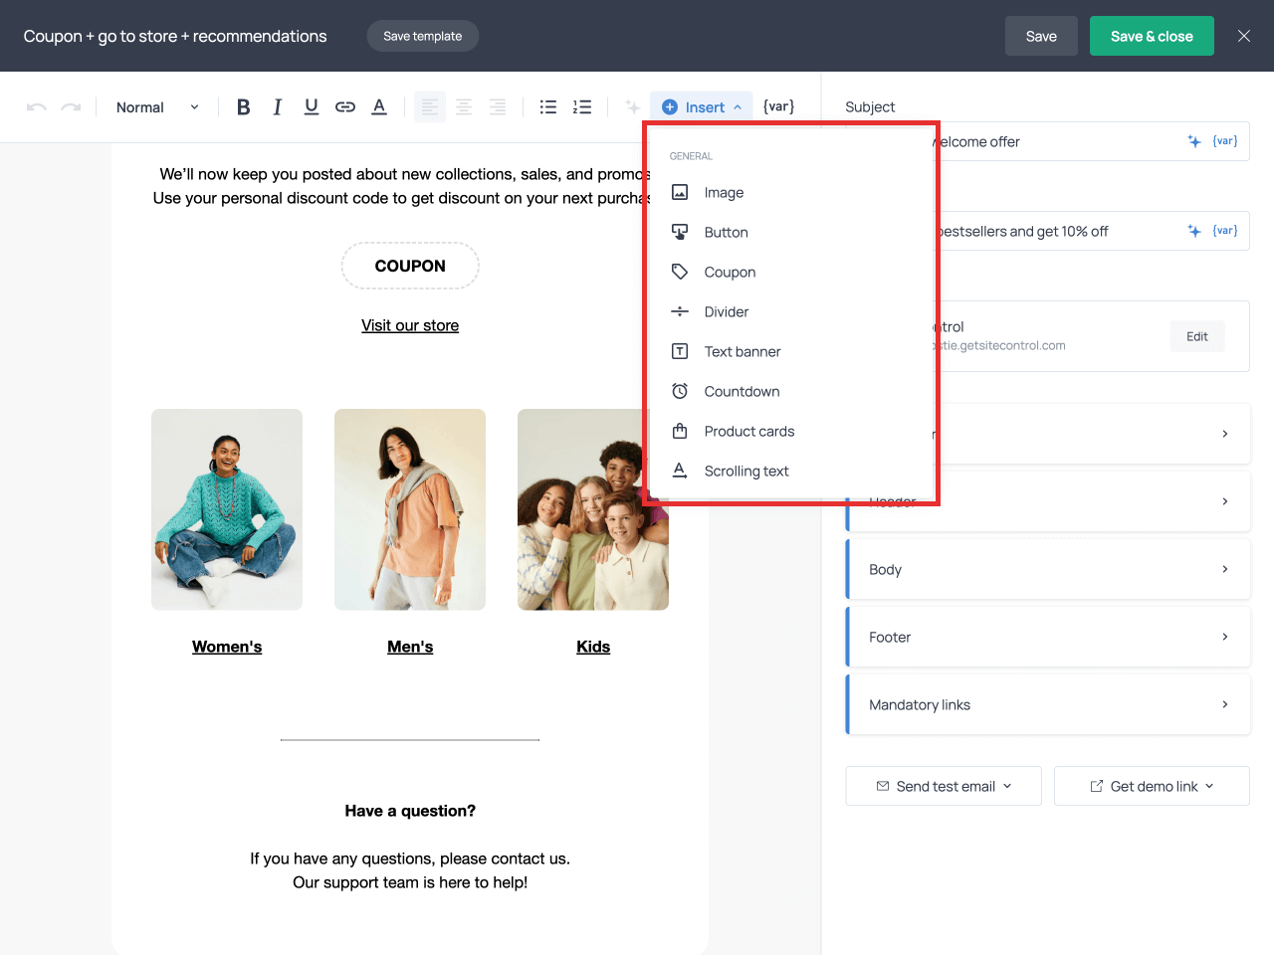Viewport: 1274px width, 955px height.
Task: Collapse the Insert dropdown menu
Action: pyautogui.click(x=702, y=107)
